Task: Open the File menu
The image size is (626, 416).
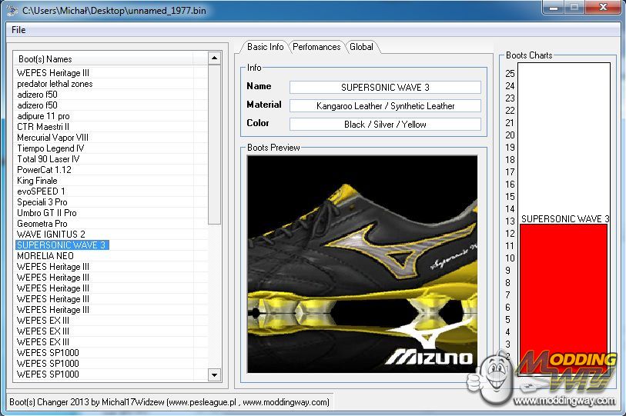Action: pos(18,30)
